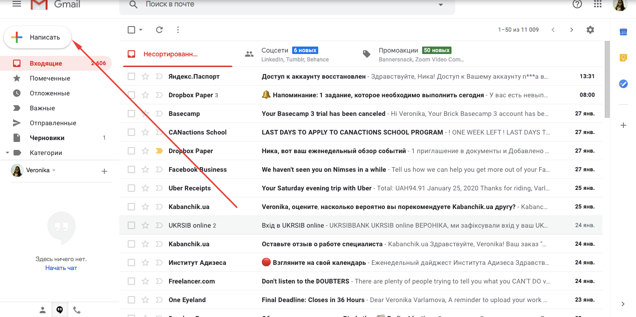Unmark importance on the 'Ника, вот ваш' email
The height and width of the screenshot is (317, 636).
[x=159, y=151]
